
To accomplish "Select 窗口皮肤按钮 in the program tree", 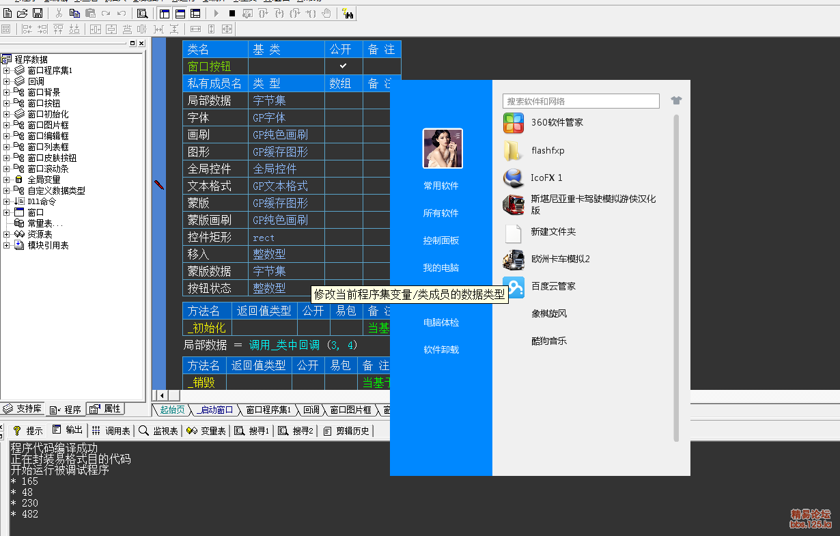I will point(52,158).
